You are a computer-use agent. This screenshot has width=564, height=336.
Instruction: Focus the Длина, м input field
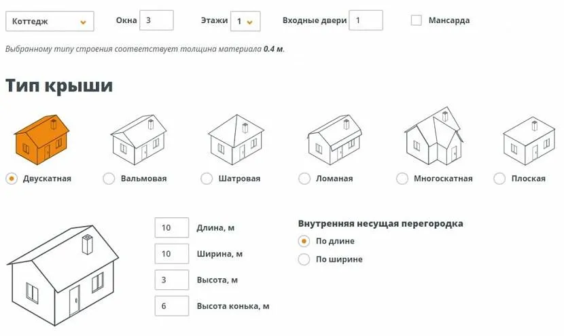pyautogui.click(x=171, y=228)
